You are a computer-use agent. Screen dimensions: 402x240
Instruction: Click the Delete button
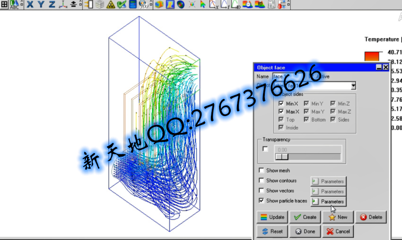[371, 217]
